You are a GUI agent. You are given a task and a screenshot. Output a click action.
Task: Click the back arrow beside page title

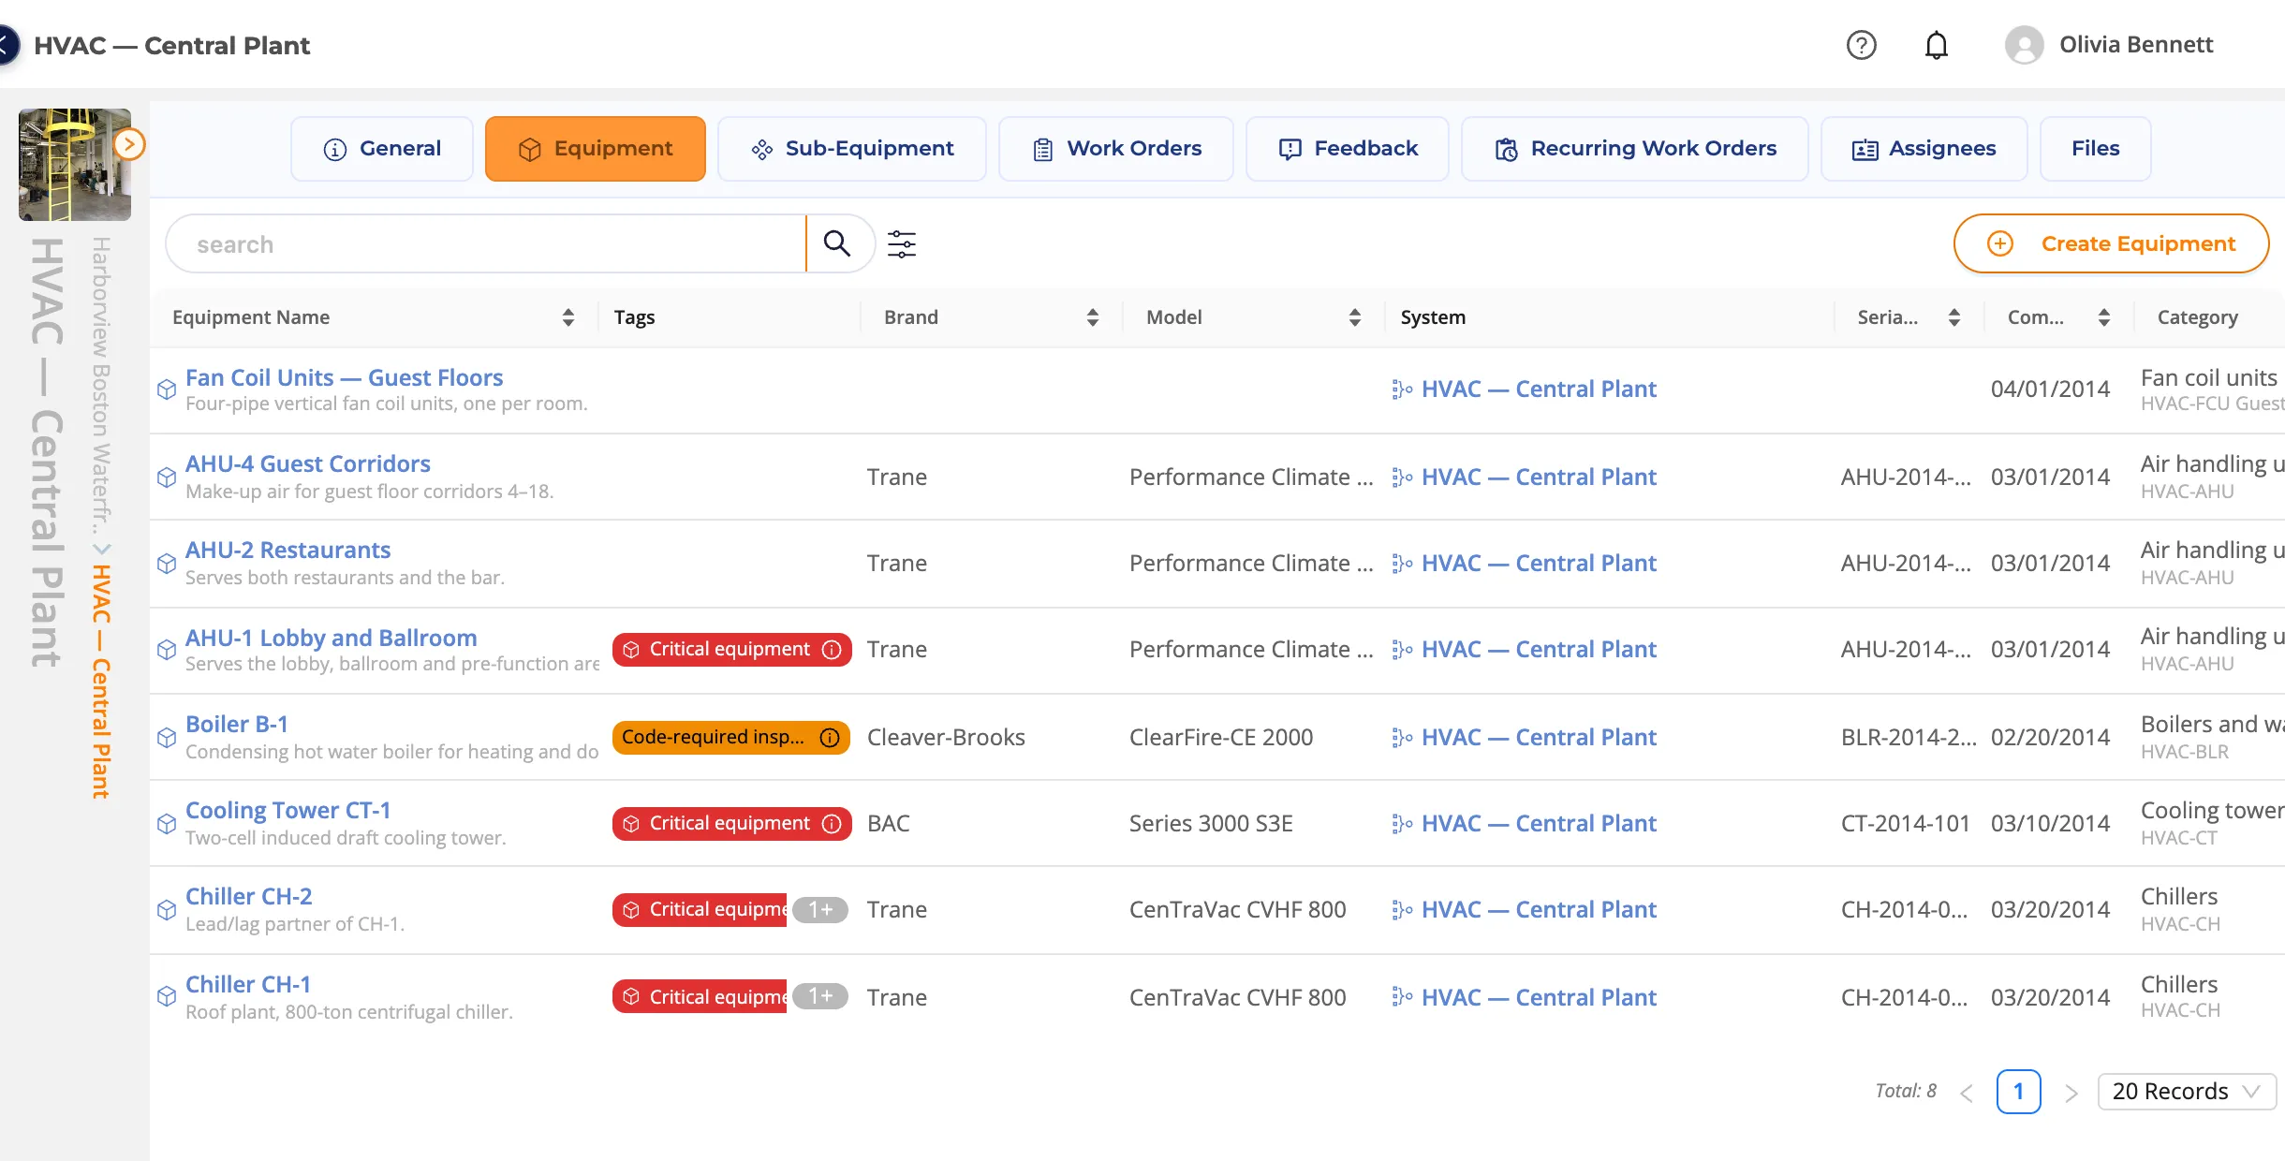[7, 45]
